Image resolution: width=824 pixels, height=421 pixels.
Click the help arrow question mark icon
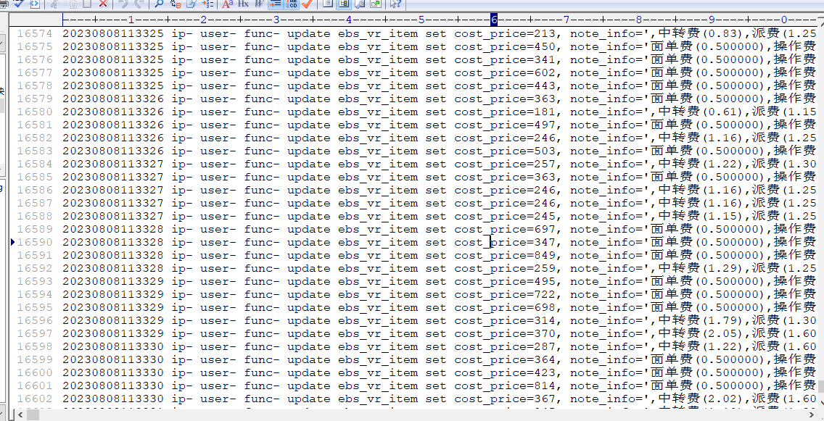pyautogui.click(x=395, y=4)
